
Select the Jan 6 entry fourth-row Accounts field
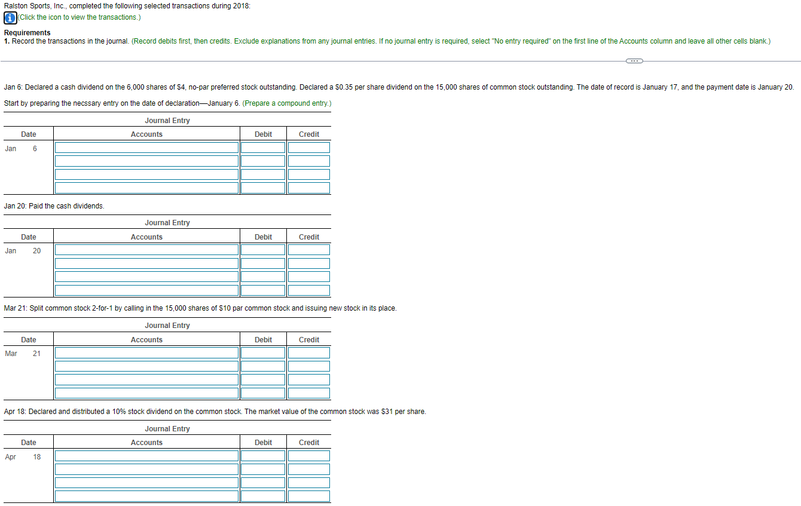tap(147, 188)
